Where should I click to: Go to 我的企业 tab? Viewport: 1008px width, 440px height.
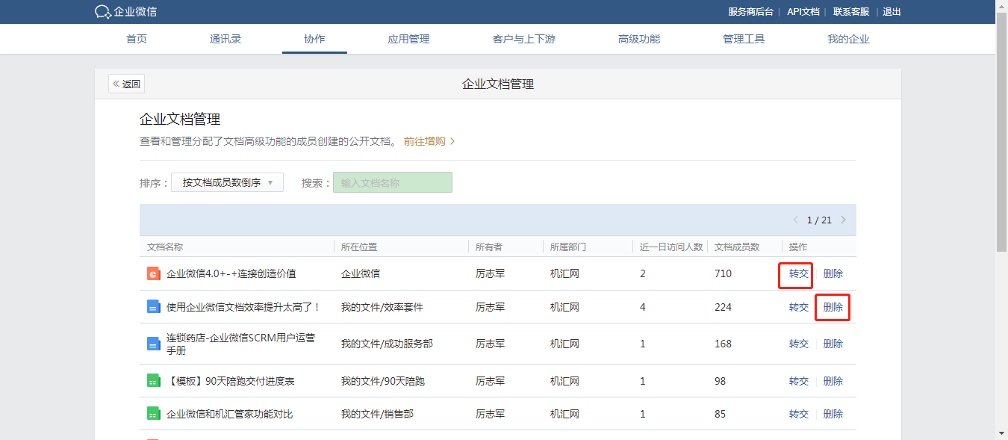point(848,39)
